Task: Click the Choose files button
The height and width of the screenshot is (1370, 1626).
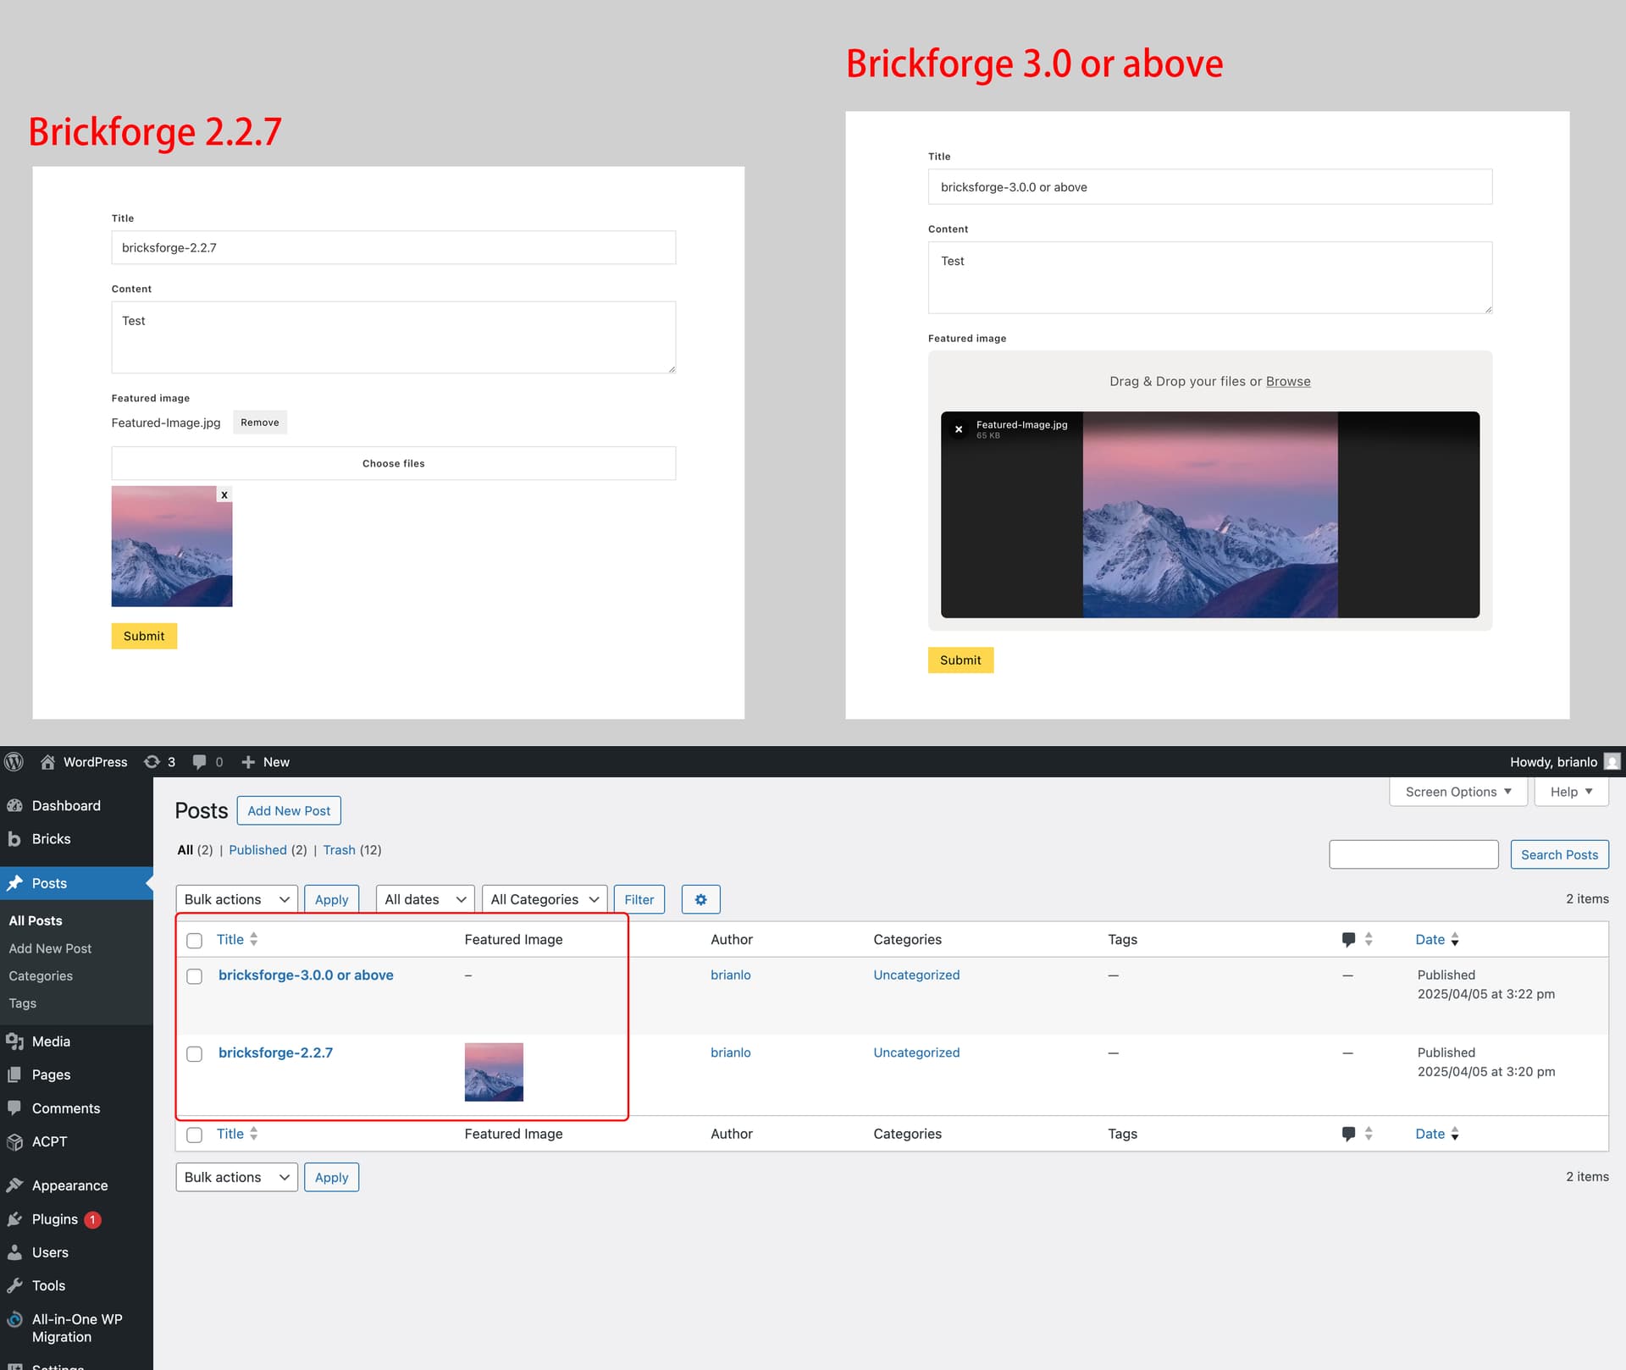Action: (393, 463)
